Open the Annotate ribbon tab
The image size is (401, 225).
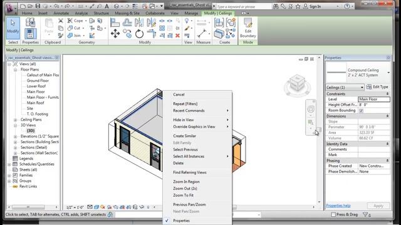point(61,13)
